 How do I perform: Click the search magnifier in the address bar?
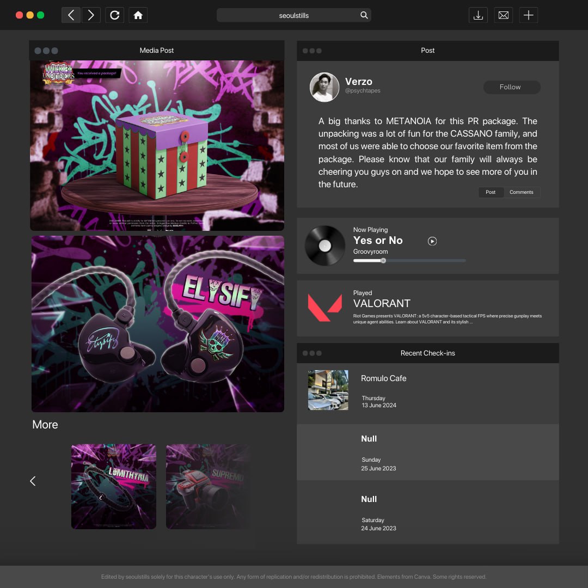pyautogui.click(x=364, y=15)
